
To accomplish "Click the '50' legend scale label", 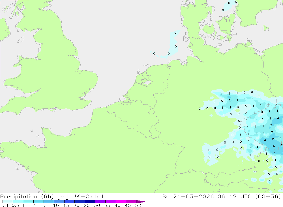I will (138, 205).
